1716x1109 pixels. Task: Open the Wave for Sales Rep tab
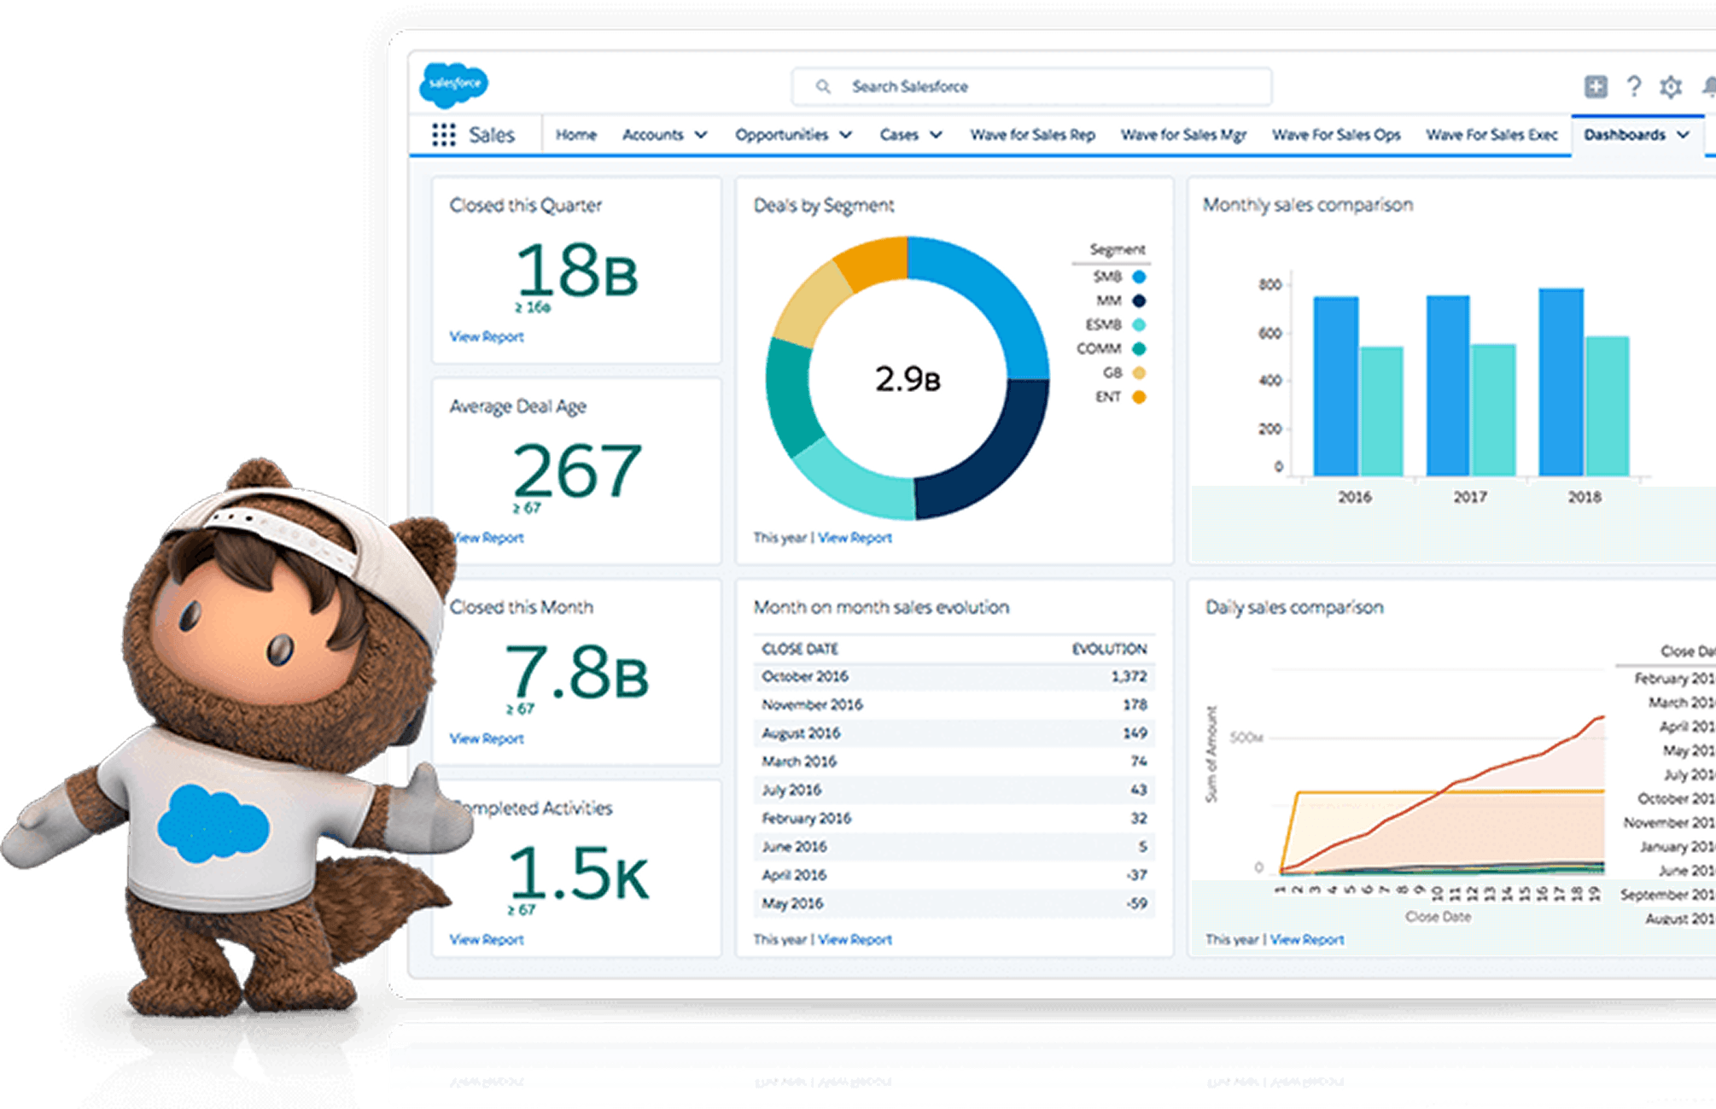click(1032, 135)
